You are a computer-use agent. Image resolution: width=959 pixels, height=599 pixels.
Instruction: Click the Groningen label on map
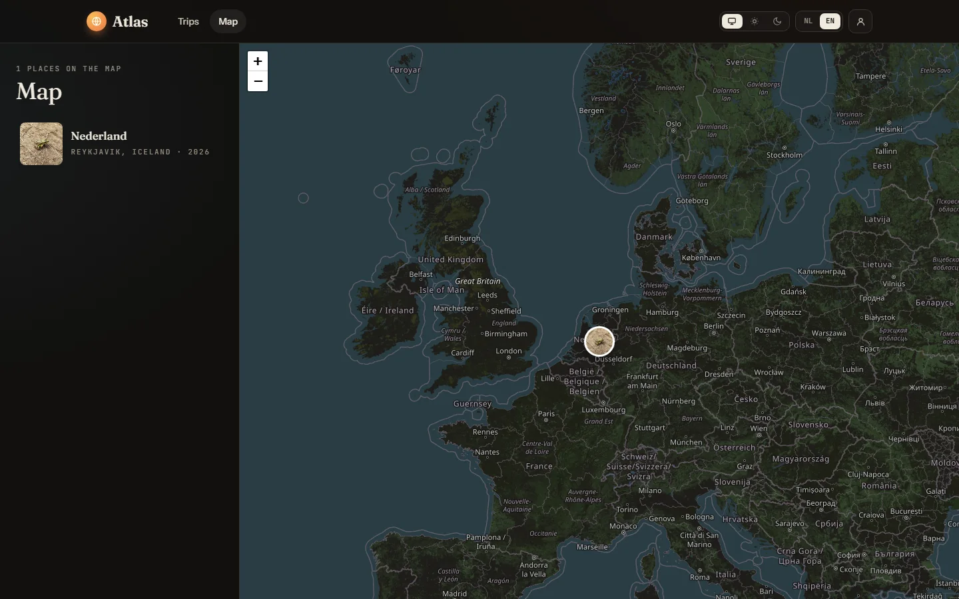tap(610, 309)
